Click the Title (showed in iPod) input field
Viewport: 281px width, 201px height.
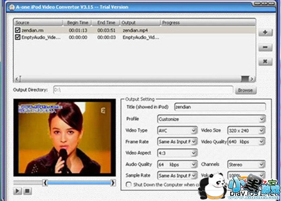click(x=220, y=107)
